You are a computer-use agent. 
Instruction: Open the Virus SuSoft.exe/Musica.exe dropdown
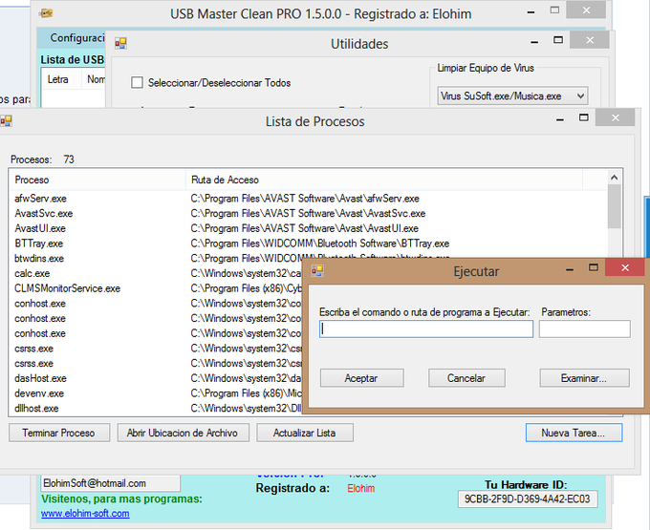(512, 96)
